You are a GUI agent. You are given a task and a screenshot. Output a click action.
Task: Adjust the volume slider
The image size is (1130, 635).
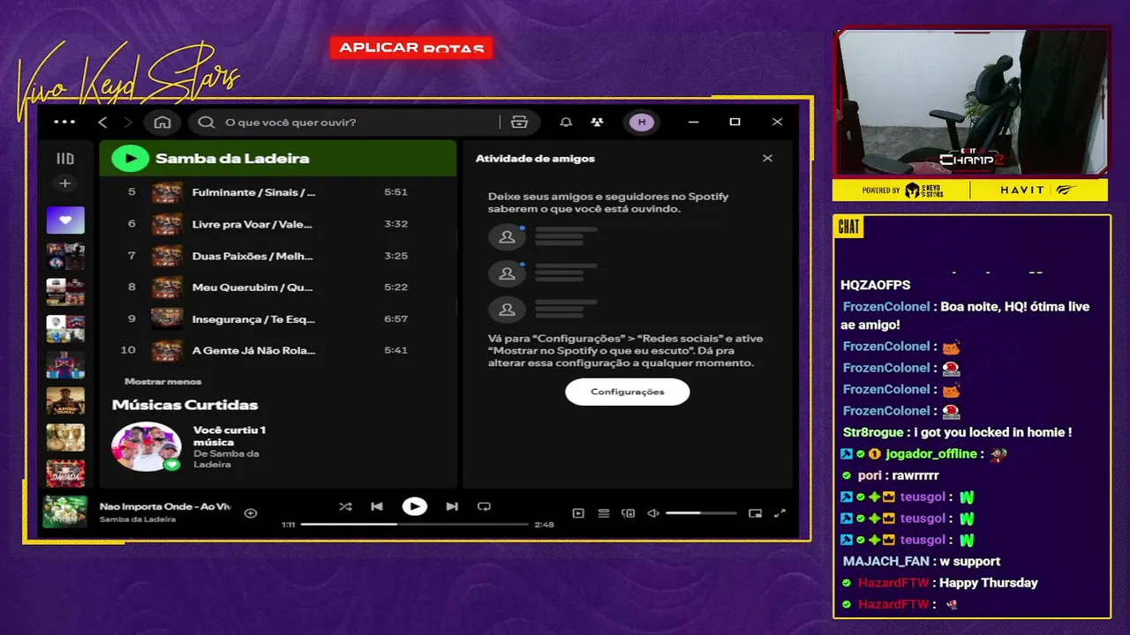click(701, 512)
